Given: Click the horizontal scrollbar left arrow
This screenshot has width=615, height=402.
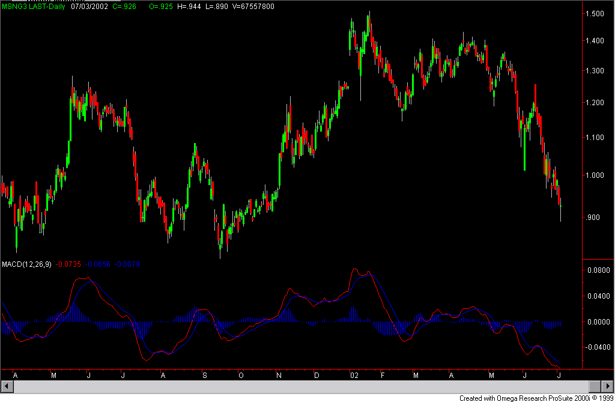Looking at the screenshot, I should pos(7,386).
